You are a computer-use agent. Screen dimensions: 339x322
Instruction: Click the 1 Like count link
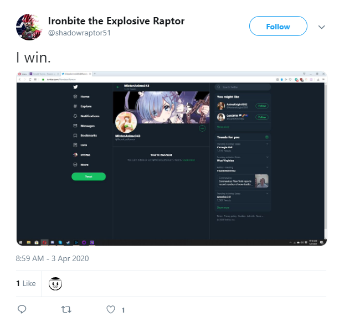tap(26, 283)
